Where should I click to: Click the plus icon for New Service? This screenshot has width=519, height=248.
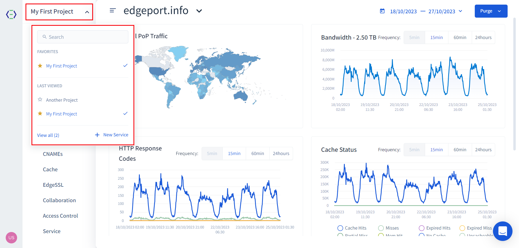tap(97, 135)
